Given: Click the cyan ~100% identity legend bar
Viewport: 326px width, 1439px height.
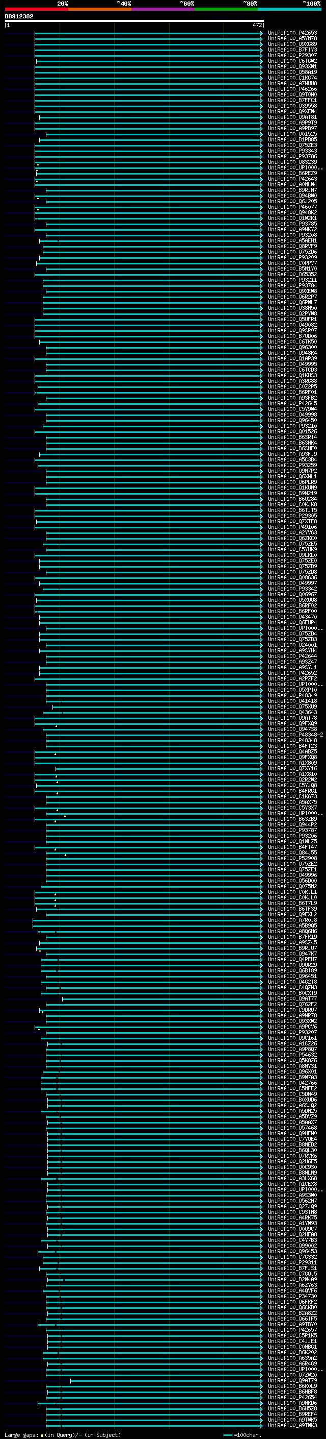Looking at the screenshot, I should pos(290,9).
